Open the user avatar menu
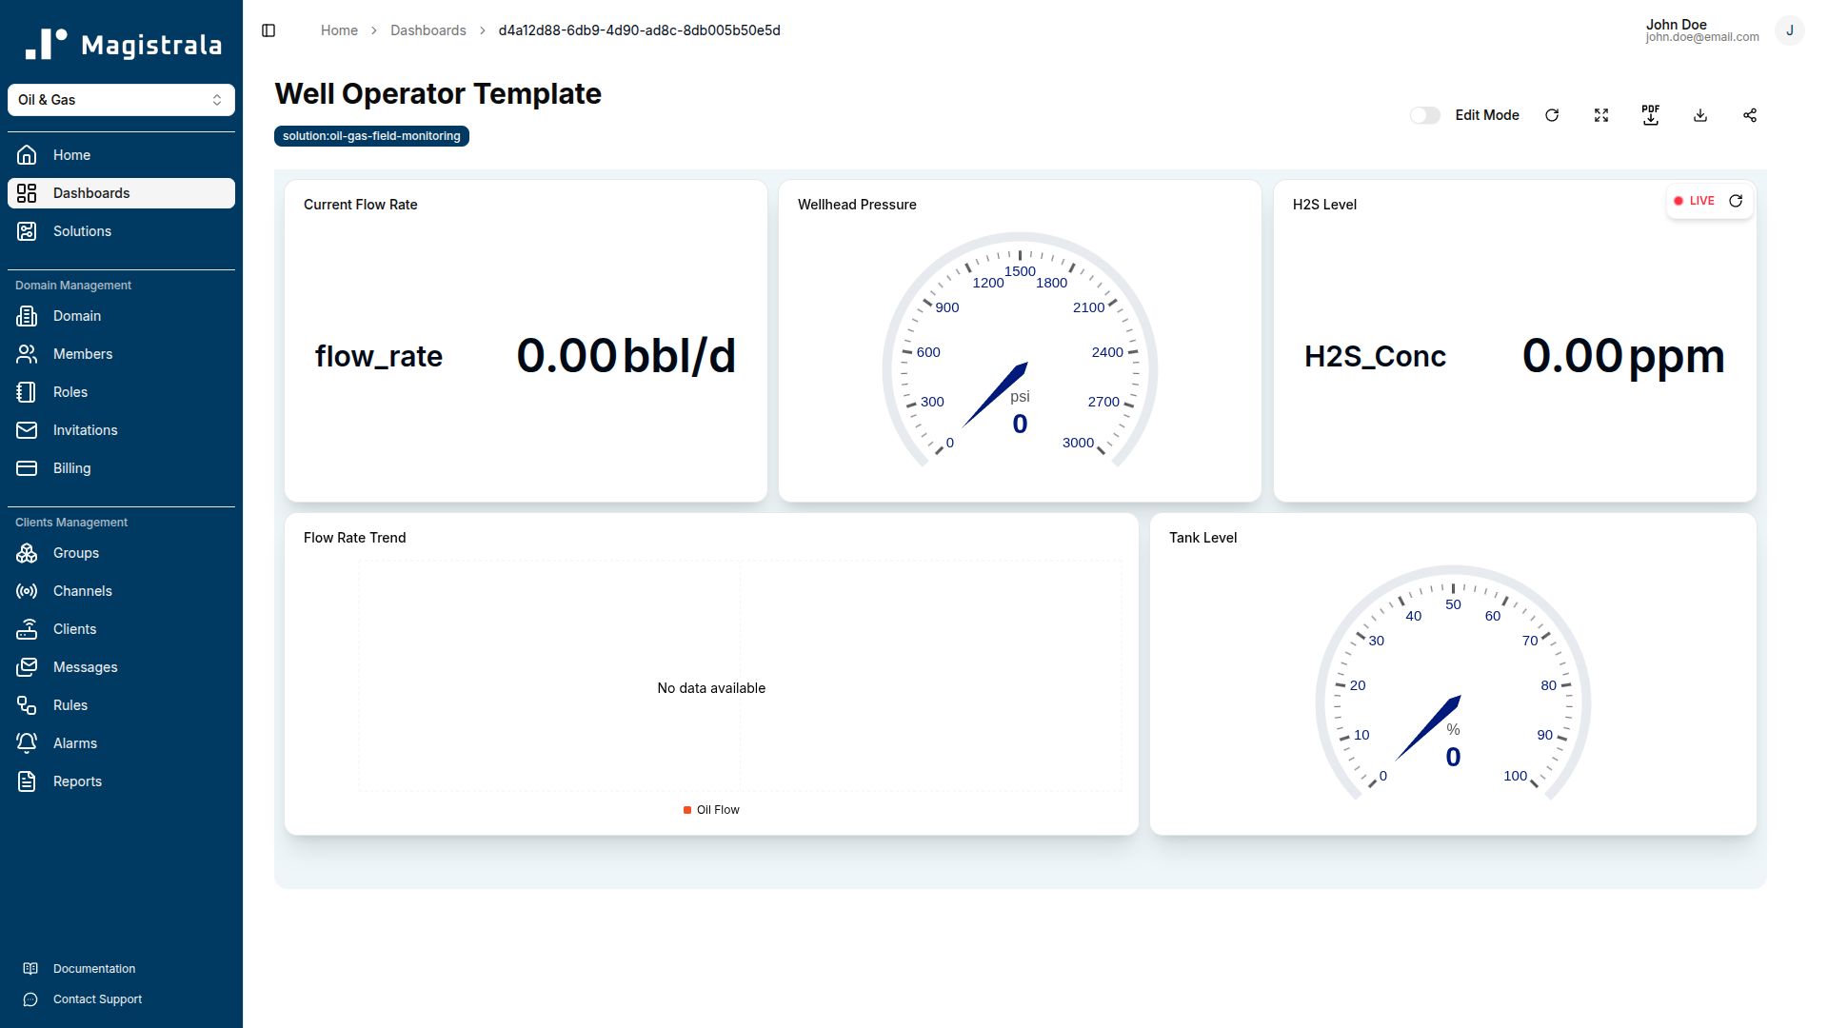 pos(1789,30)
